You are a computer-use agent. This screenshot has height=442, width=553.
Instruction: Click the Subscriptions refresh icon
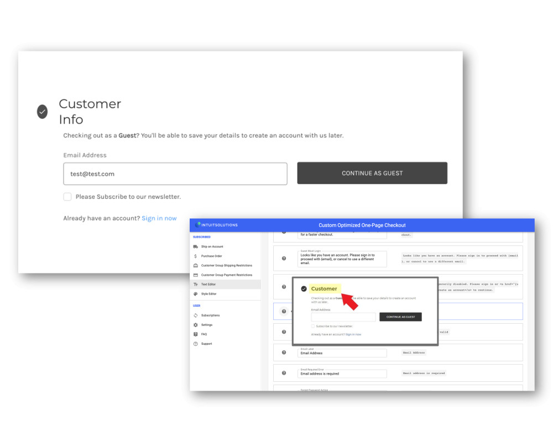(195, 315)
